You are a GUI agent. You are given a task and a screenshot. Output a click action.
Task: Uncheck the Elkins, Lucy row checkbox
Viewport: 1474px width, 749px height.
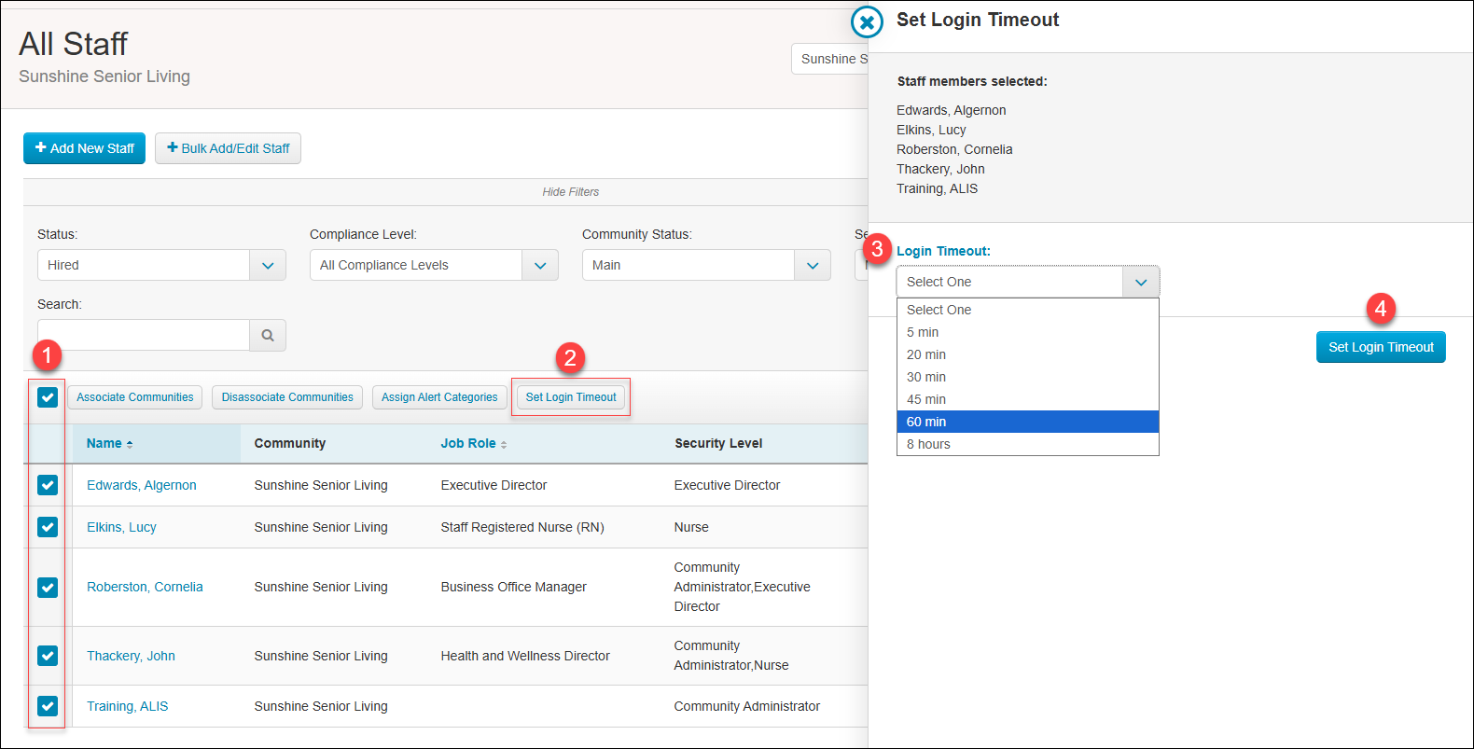pyautogui.click(x=48, y=527)
